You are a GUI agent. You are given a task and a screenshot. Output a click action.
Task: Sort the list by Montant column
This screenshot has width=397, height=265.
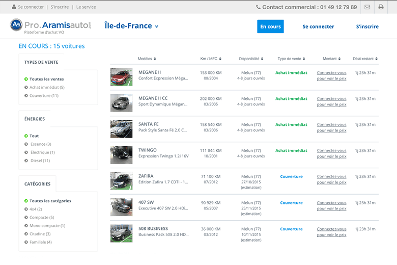coord(331,59)
